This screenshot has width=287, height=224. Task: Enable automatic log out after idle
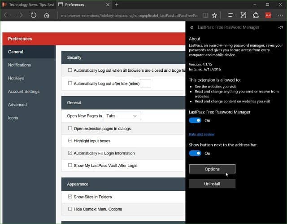(x=70, y=83)
